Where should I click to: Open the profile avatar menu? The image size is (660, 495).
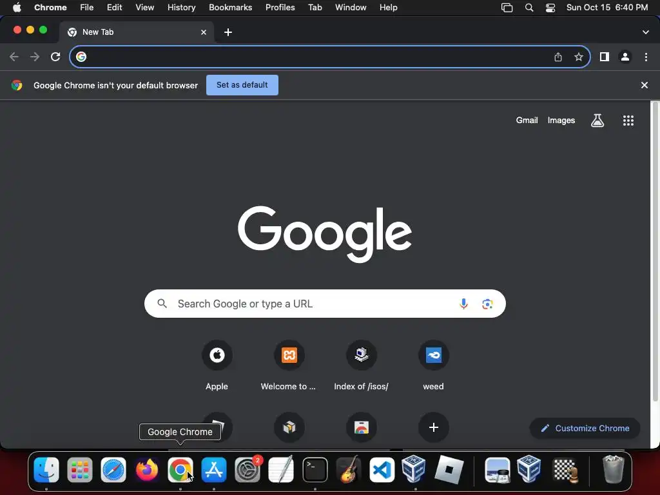point(625,57)
